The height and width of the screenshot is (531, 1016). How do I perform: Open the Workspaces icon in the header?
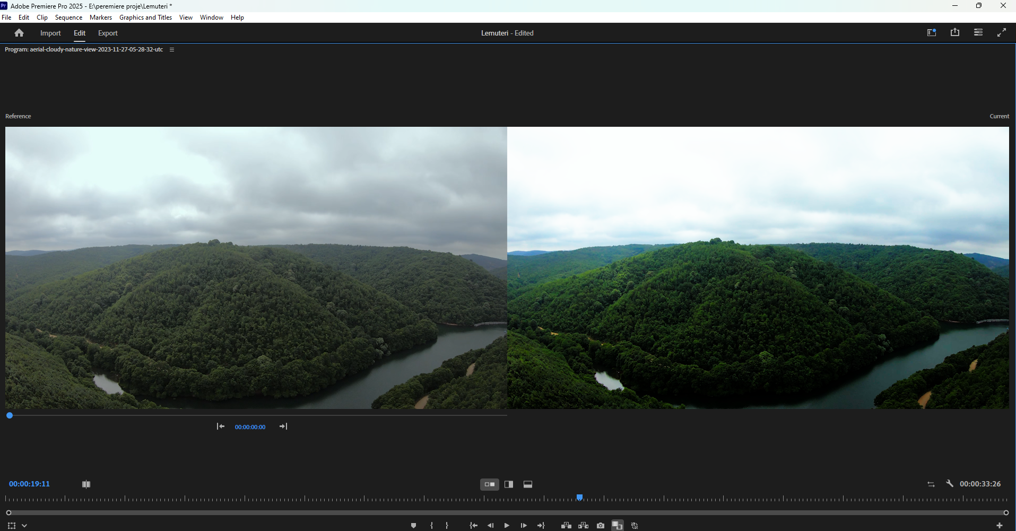point(931,32)
